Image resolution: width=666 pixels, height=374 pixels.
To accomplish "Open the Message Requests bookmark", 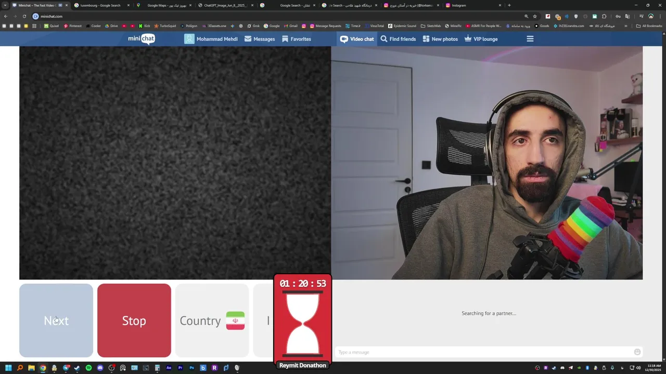I will [x=325, y=26].
